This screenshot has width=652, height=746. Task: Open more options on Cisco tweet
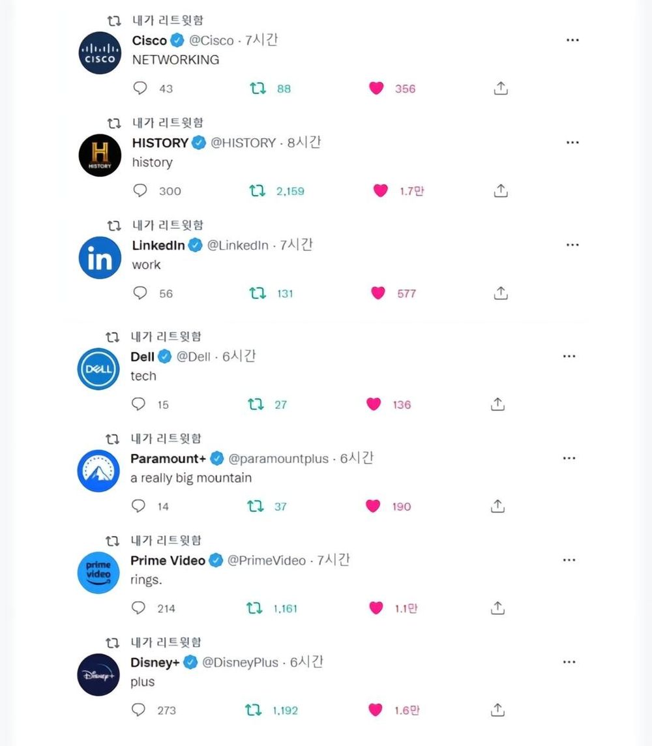[572, 40]
